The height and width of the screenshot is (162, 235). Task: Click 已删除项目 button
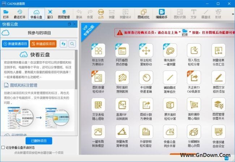(39, 141)
